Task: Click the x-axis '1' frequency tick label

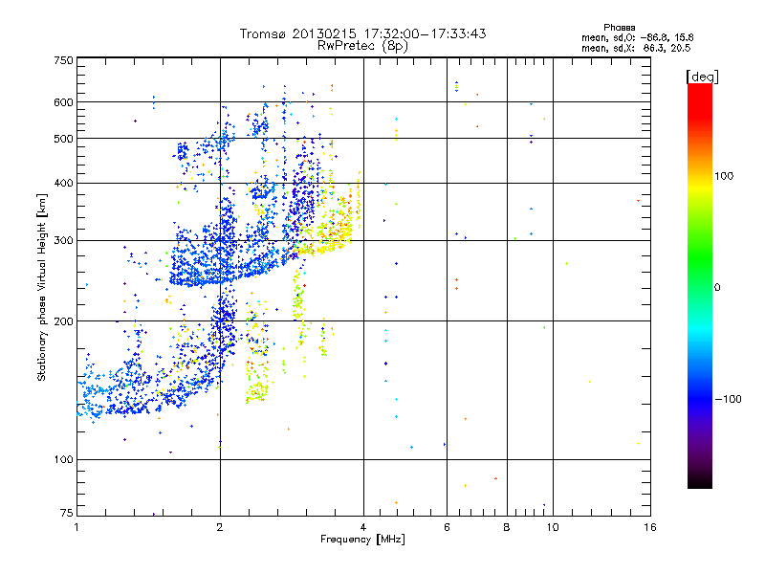Action: coord(76,527)
